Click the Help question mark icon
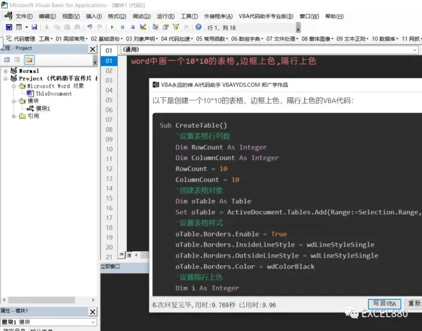The height and width of the screenshot is (331, 422). click(199, 27)
